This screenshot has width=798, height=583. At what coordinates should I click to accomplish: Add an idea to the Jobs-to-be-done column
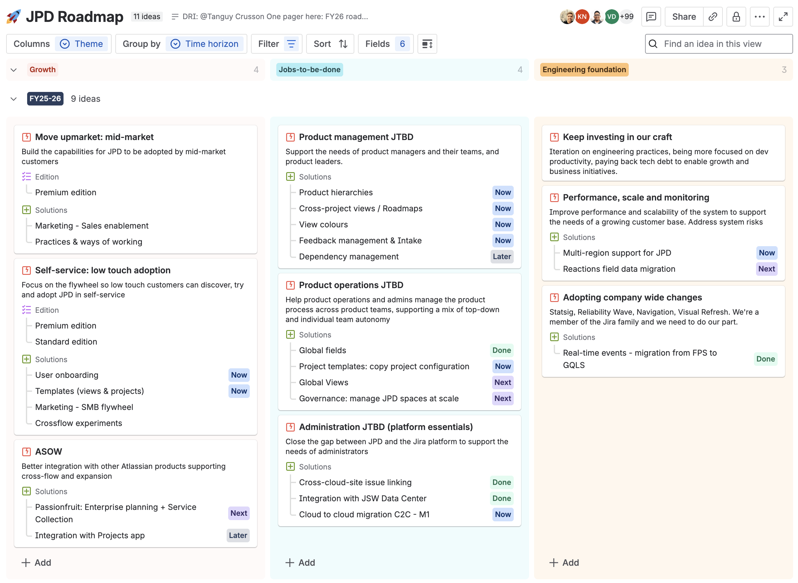tap(301, 563)
